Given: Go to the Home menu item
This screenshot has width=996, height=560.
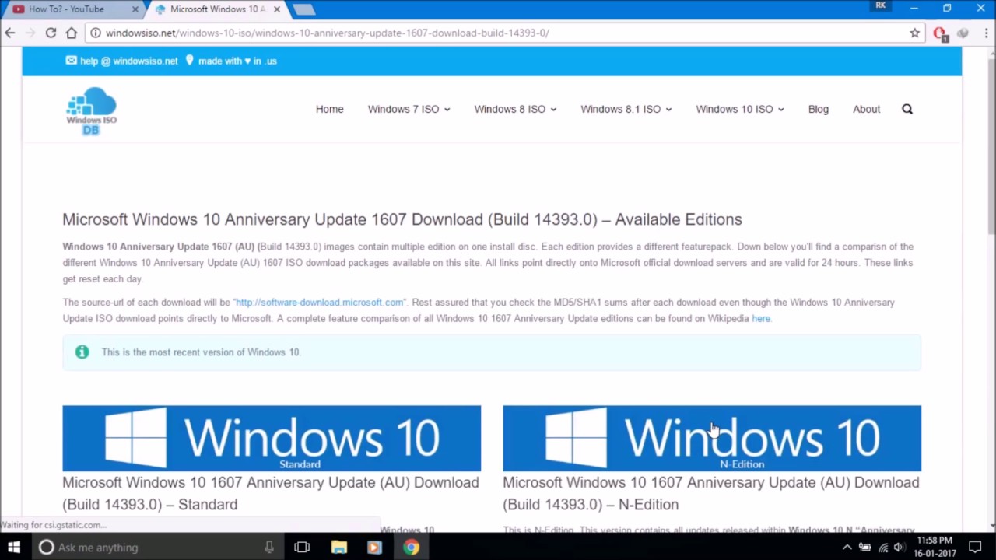Looking at the screenshot, I should [329, 109].
